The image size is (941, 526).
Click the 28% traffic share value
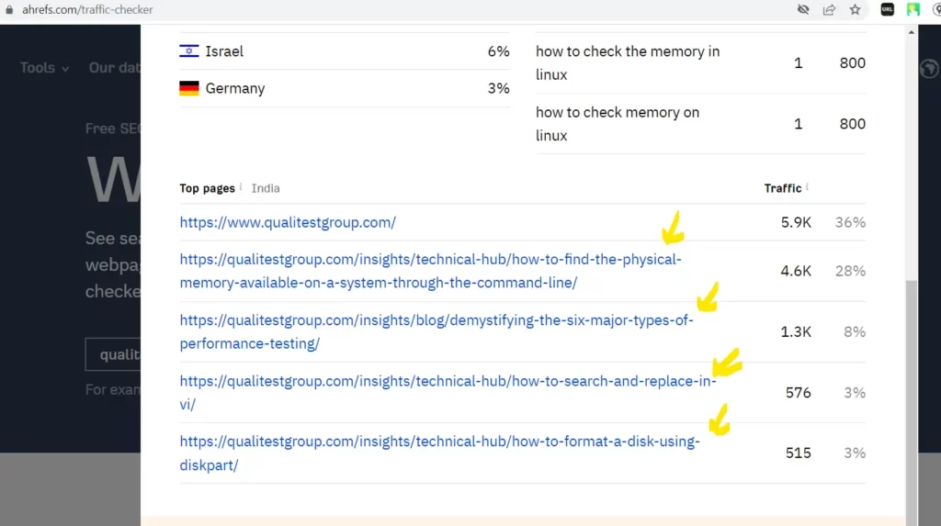850,271
